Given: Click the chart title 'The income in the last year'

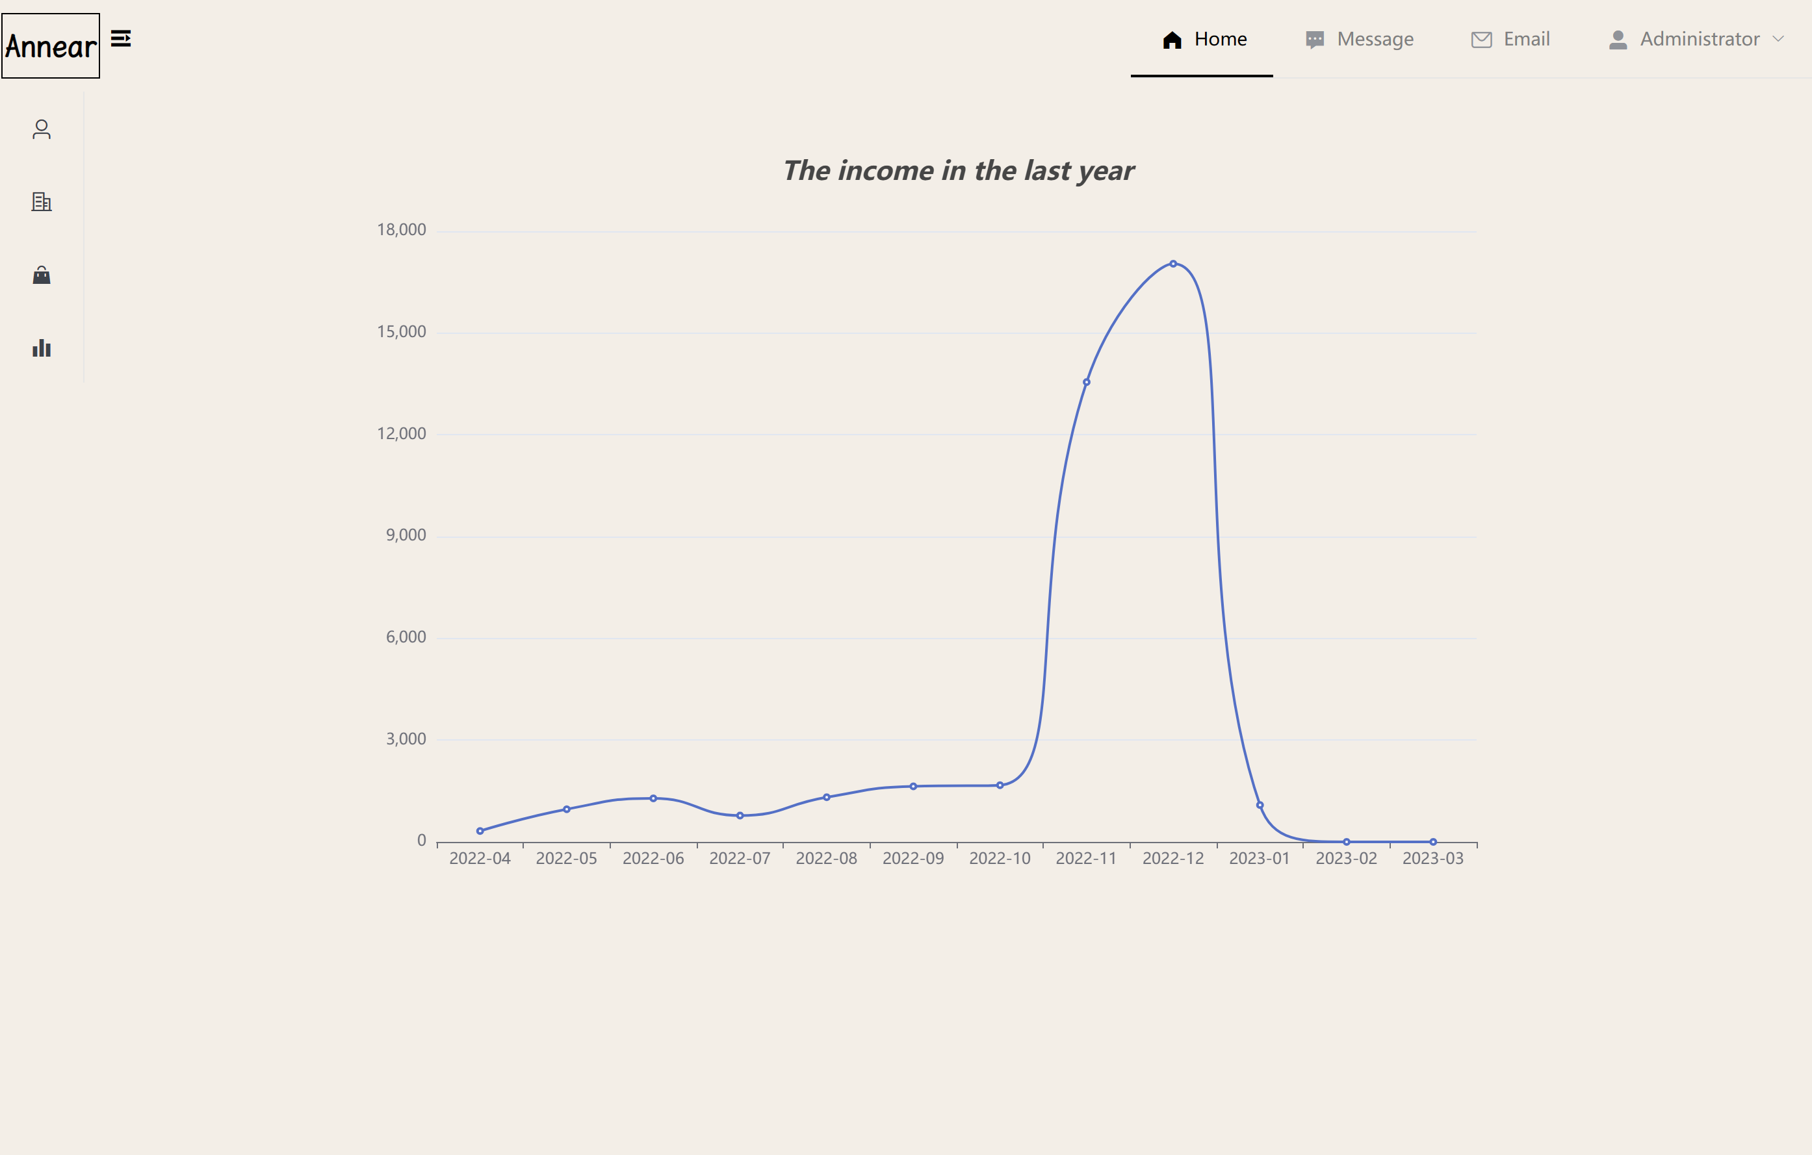Looking at the screenshot, I should click(958, 171).
